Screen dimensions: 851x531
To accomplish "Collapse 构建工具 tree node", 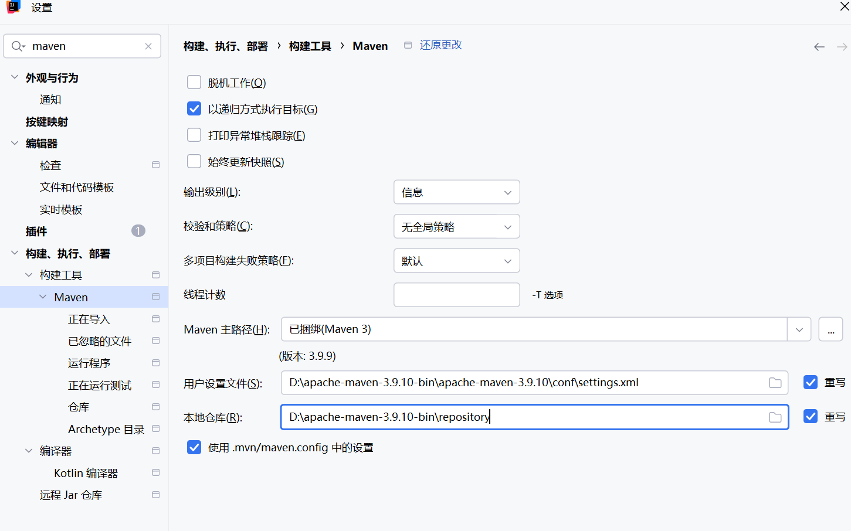I will [29, 275].
